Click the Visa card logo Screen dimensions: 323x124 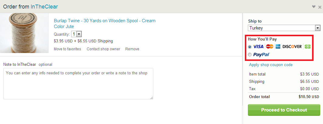258,47
